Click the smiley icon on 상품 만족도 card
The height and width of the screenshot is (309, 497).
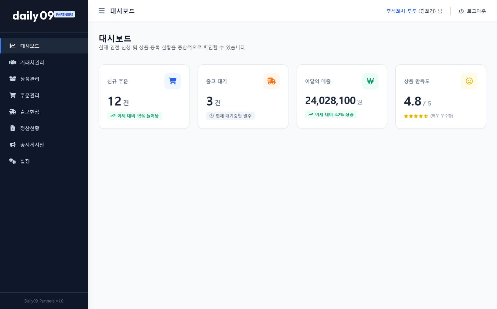click(469, 81)
